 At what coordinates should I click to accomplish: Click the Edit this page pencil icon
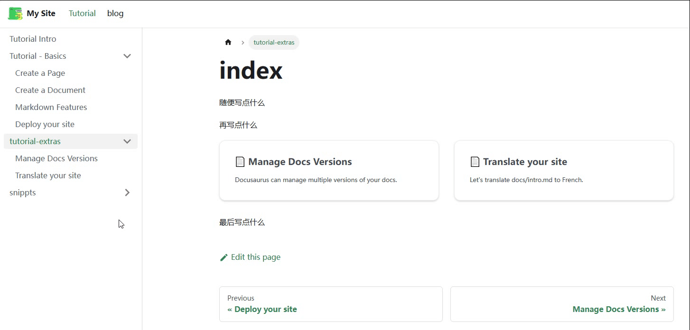pos(224,257)
